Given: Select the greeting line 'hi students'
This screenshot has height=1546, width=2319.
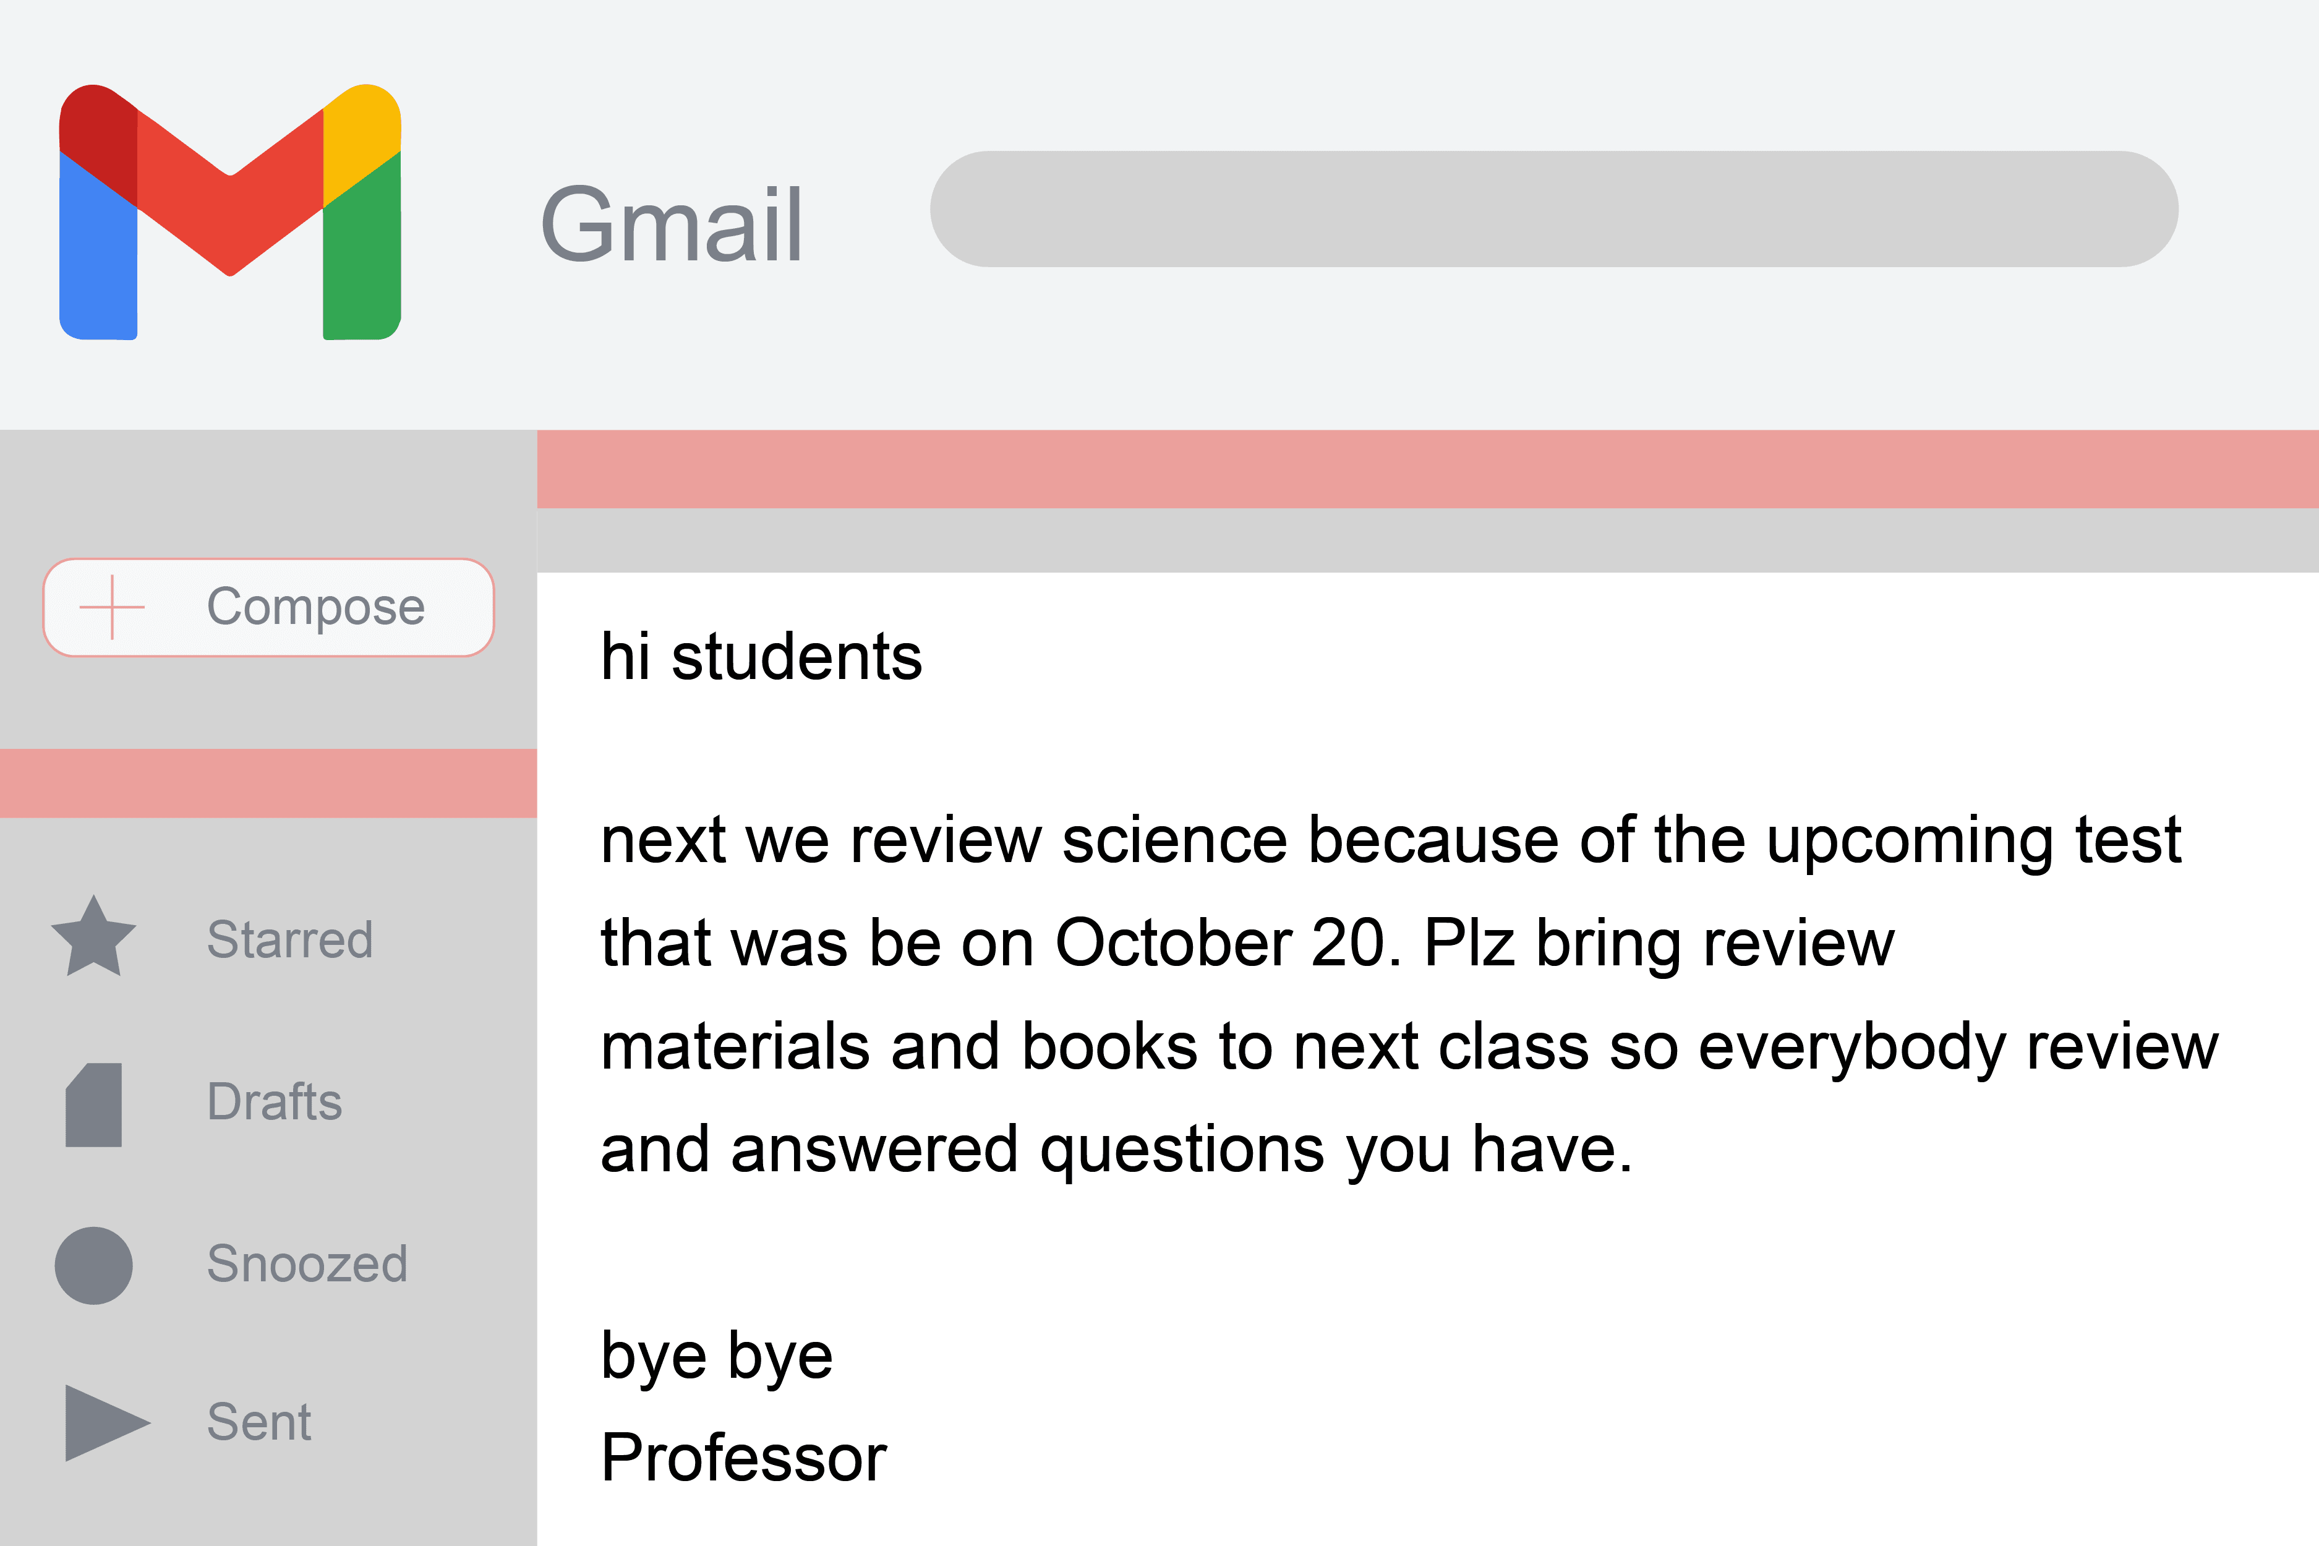Looking at the screenshot, I should tap(763, 657).
